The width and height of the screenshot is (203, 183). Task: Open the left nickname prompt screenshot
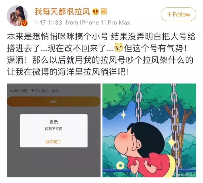(54, 130)
